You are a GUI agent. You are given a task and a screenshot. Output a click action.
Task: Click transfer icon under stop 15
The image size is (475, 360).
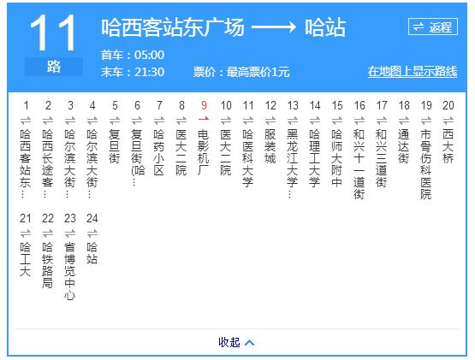pos(337,121)
